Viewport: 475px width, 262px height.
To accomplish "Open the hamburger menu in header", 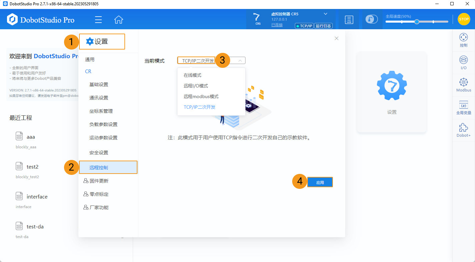I will 98,20.
